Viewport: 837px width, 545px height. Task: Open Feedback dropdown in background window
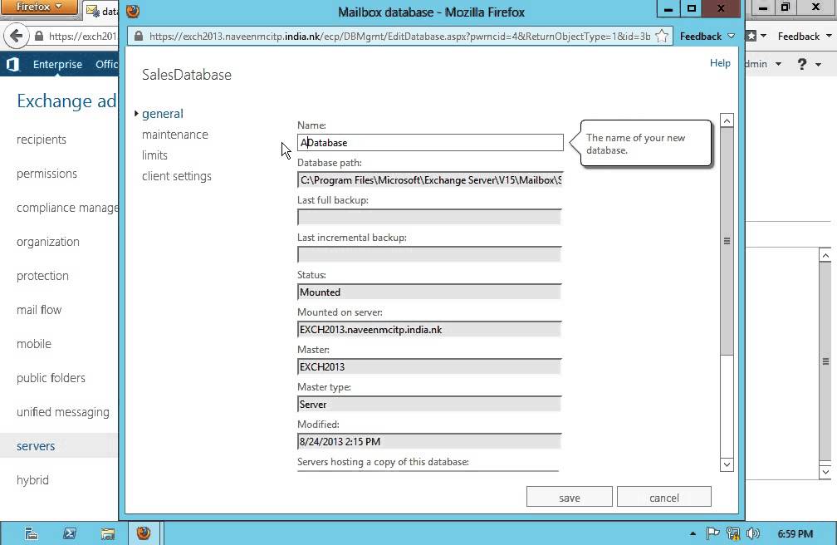click(x=805, y=37)
